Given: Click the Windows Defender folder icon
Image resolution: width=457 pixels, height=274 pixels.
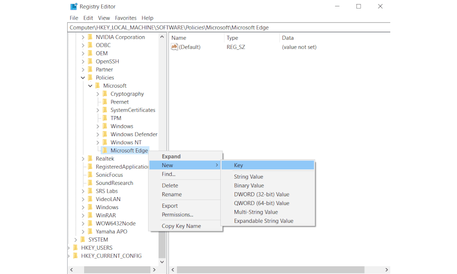Looking at the screenshot, I should point(105,134).
